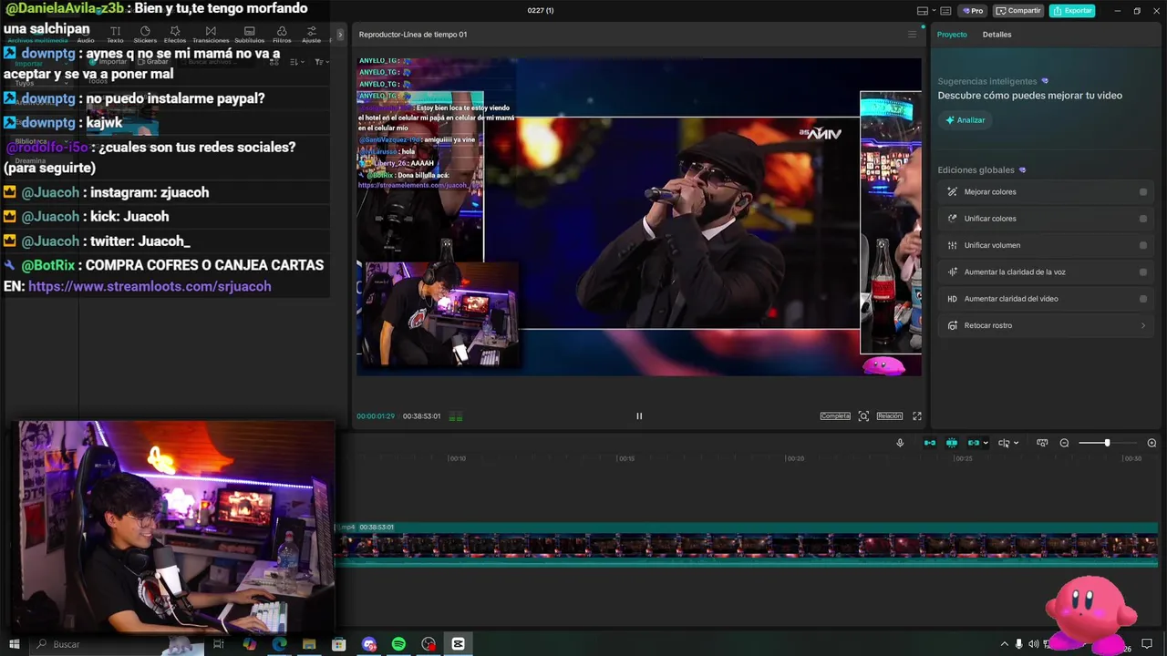Adjust the timeline zoom slider handle

tap(1107, 443)
